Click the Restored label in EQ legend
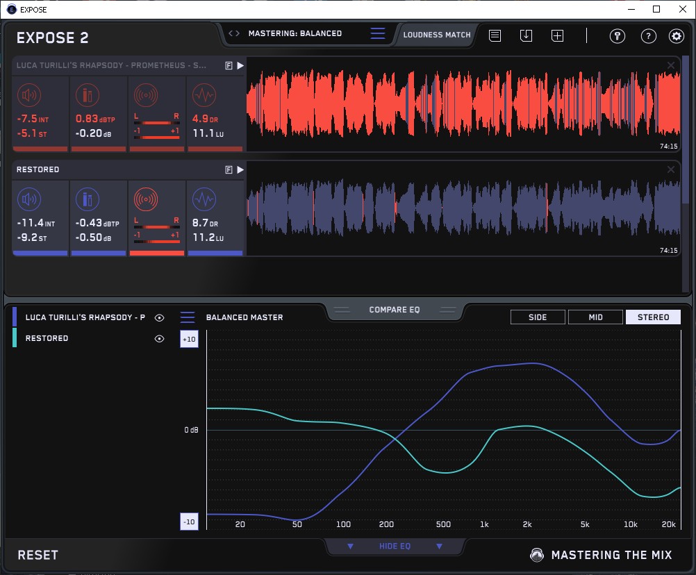 click(47, 338)
